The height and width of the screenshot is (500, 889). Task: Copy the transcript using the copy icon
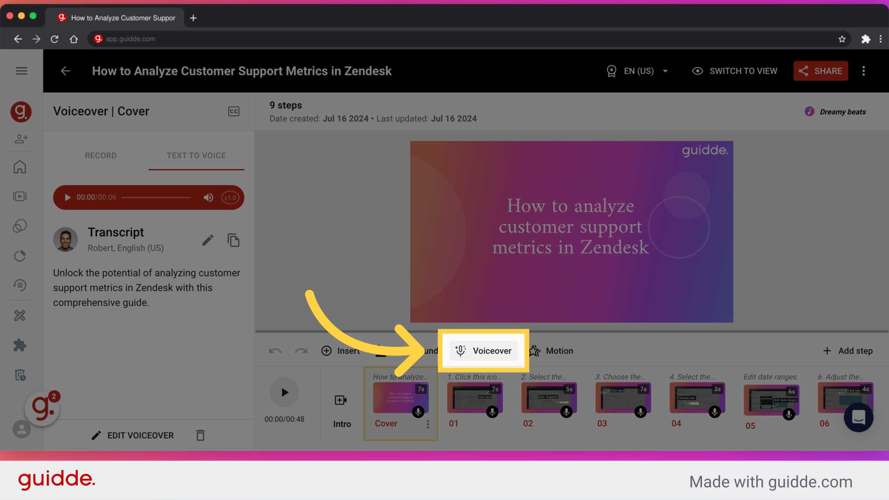tap(233, 240)
